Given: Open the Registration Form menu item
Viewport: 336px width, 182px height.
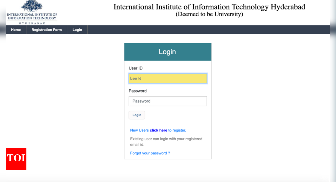Looking at the screenshot, I should [47, 30].
